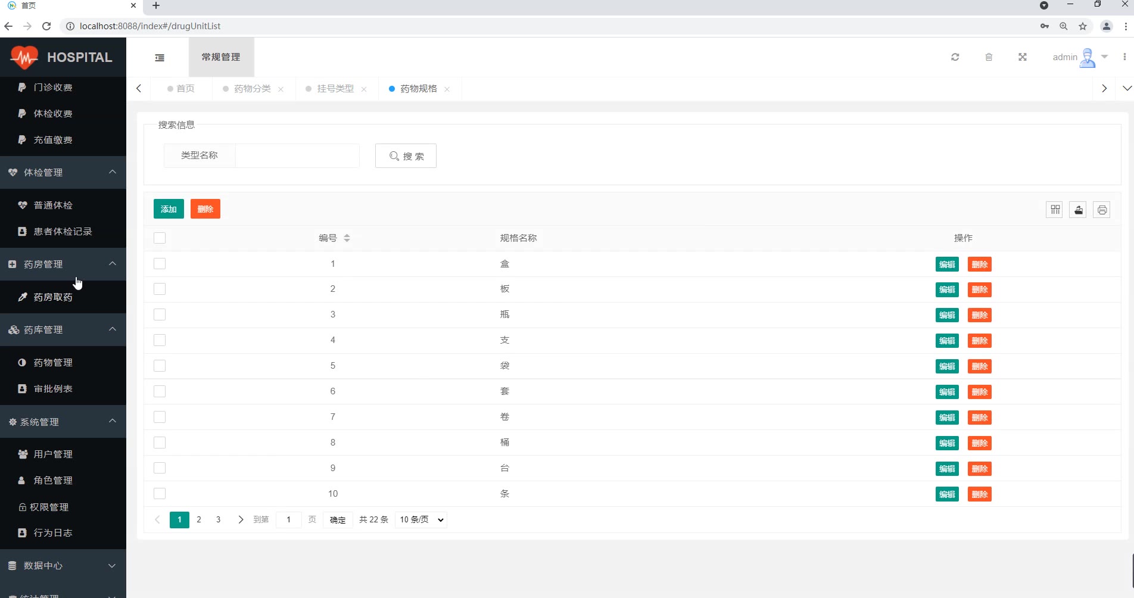Collapse the 药房管理 sidebar group
The image size is (1134, 598).
(63, 264)
